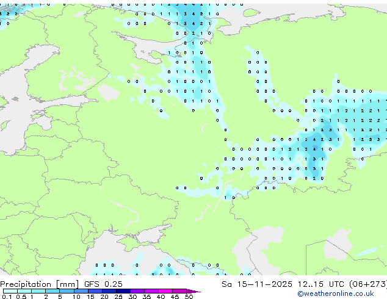Click the 20–25 mm dark blue swatch
This screenshot has height=299, width=387.
pos(109,291)
